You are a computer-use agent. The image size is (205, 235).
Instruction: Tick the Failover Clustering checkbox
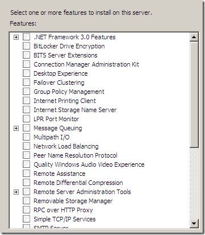click(26, 83)
